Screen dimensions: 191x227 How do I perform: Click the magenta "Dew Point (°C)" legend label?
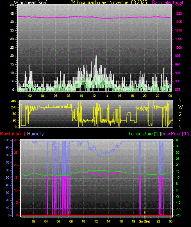175,134
